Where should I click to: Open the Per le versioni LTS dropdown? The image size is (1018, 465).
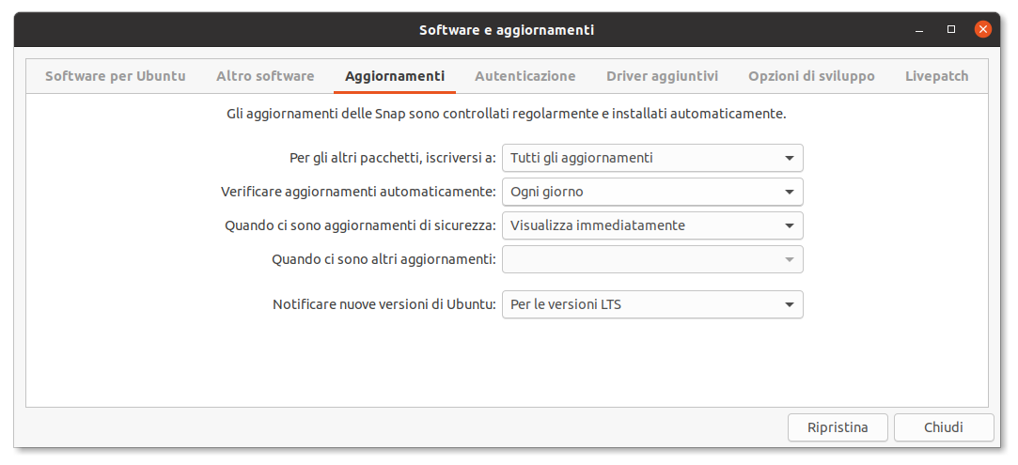652,304
